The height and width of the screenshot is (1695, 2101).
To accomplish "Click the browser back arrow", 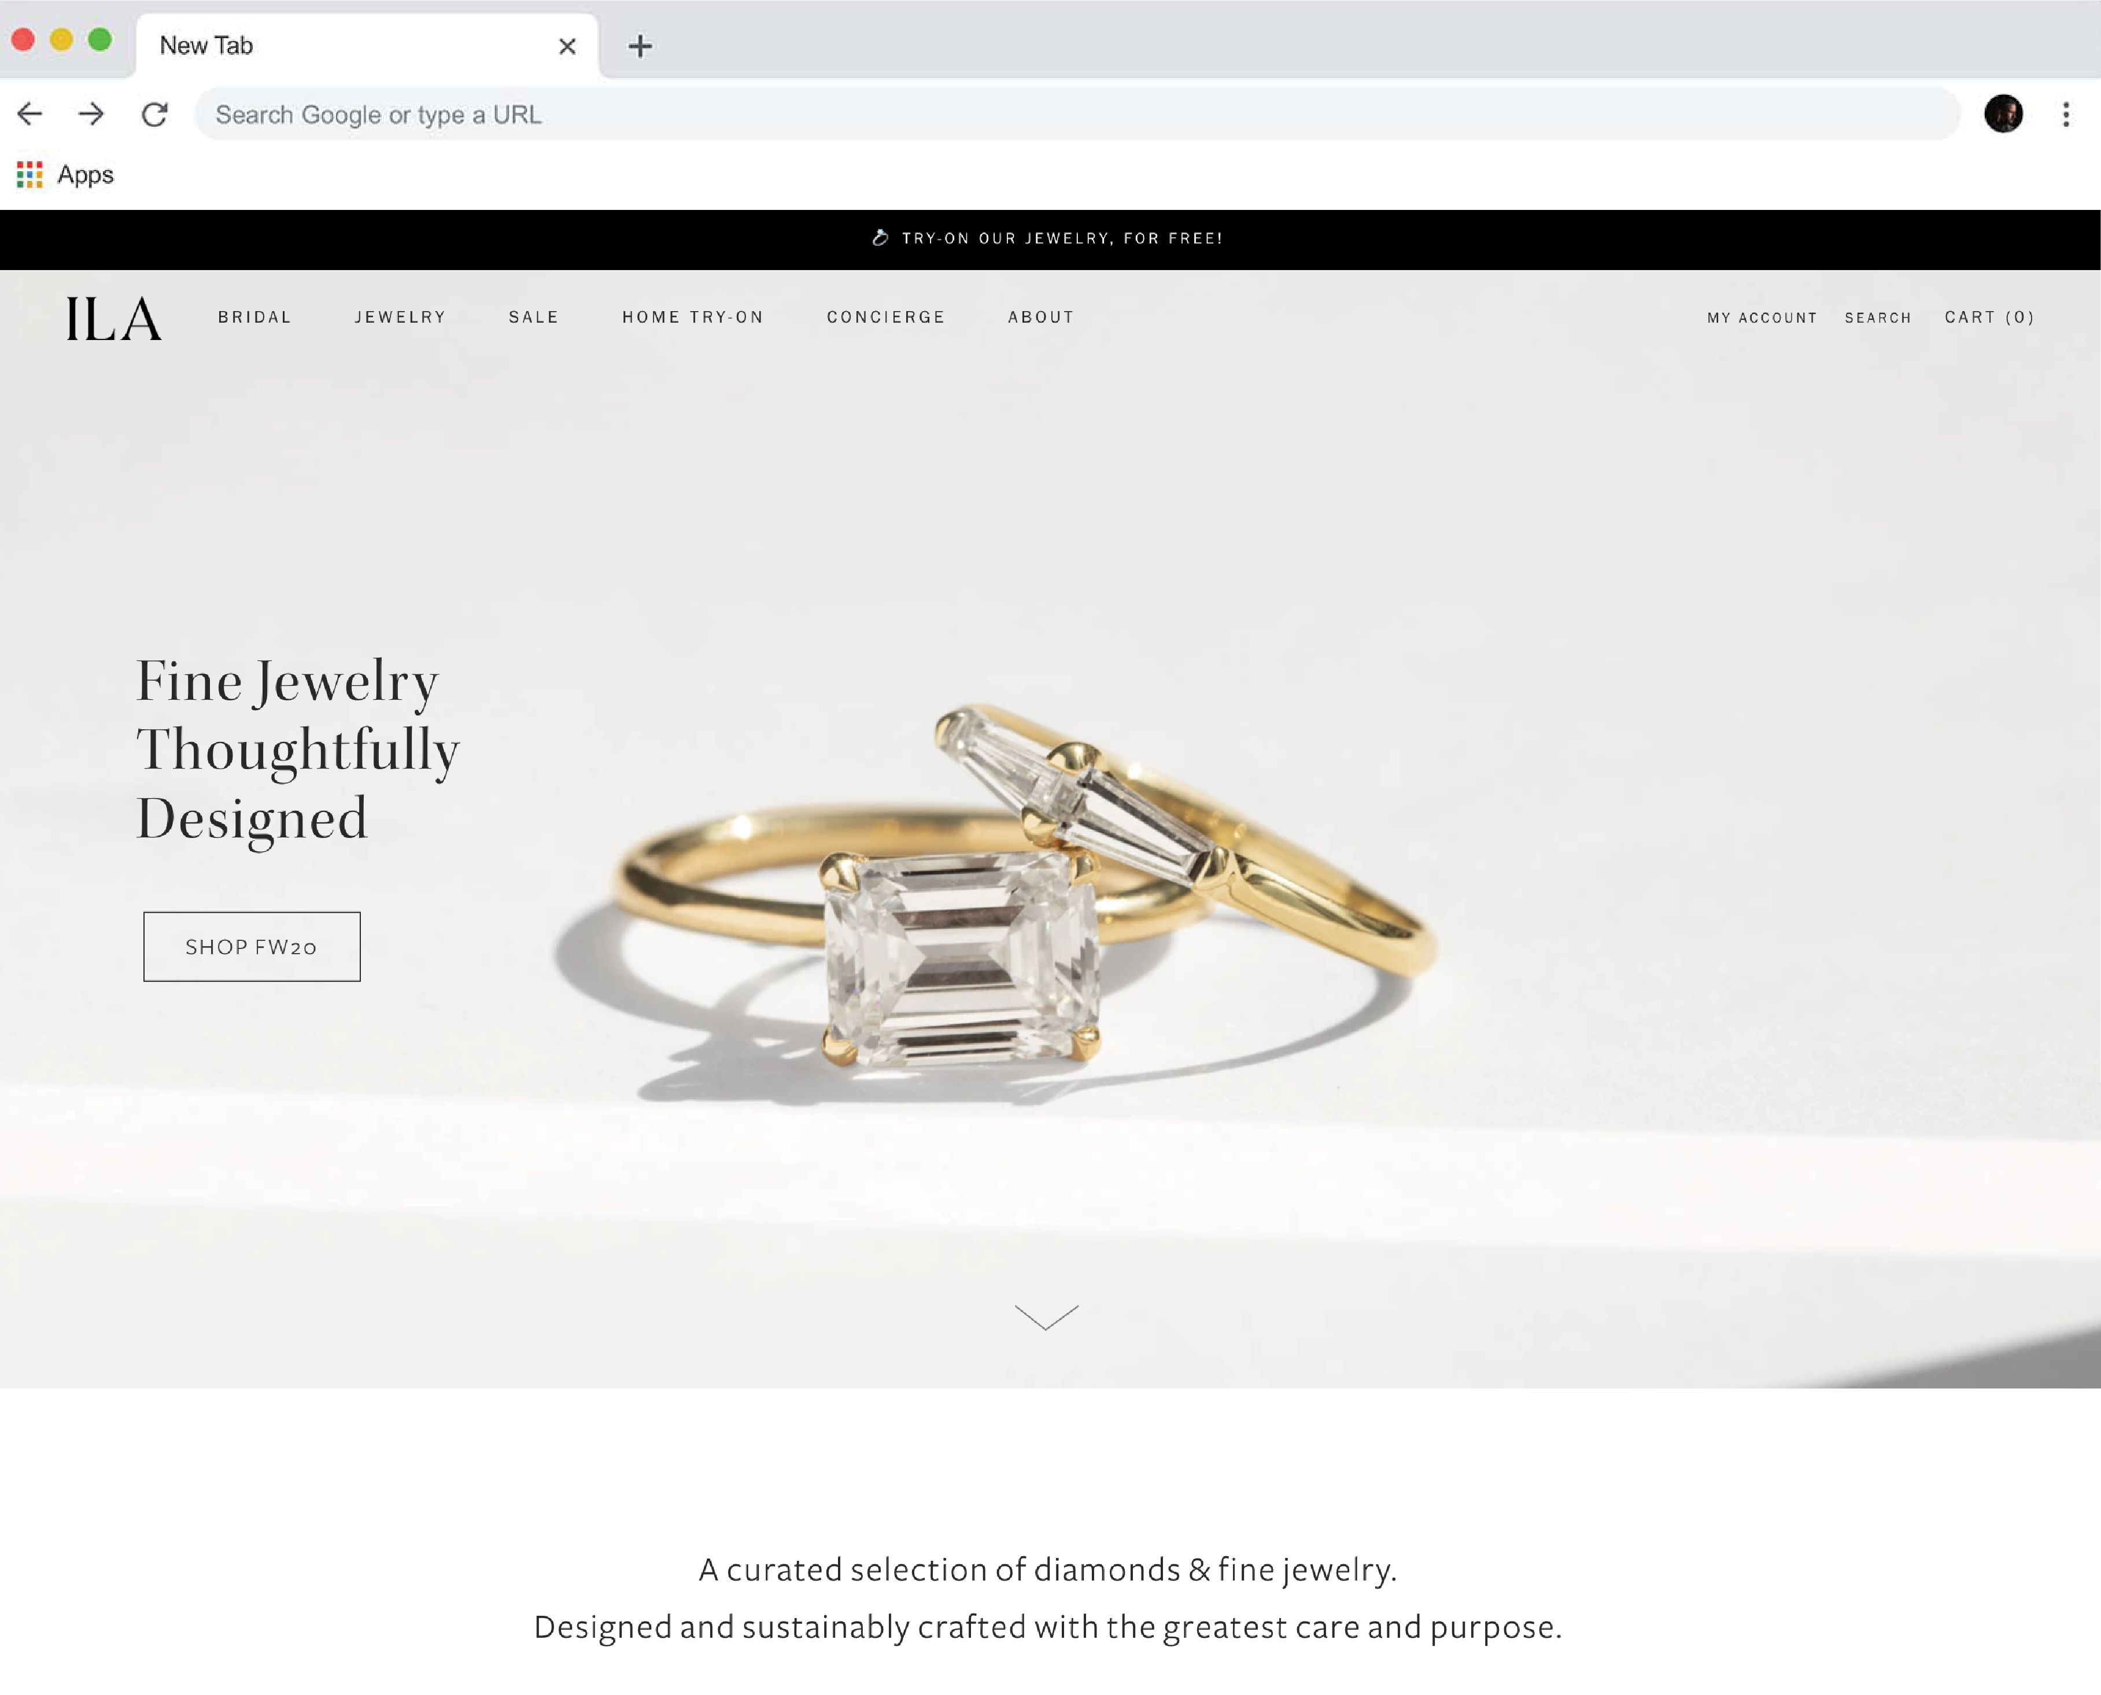I will [x=30, y=115].
